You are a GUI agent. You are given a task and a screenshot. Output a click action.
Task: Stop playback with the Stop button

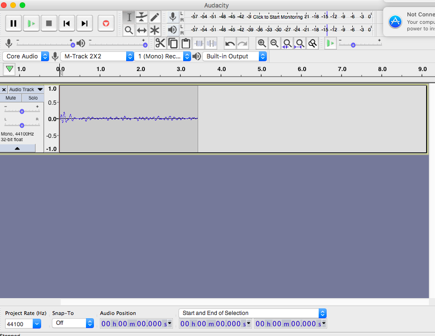click(49, 23)
